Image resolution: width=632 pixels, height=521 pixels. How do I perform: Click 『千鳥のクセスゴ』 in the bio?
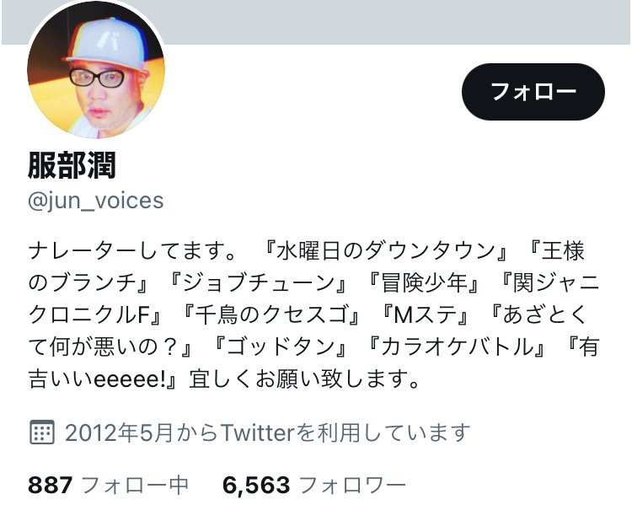[x=270, y=314]
